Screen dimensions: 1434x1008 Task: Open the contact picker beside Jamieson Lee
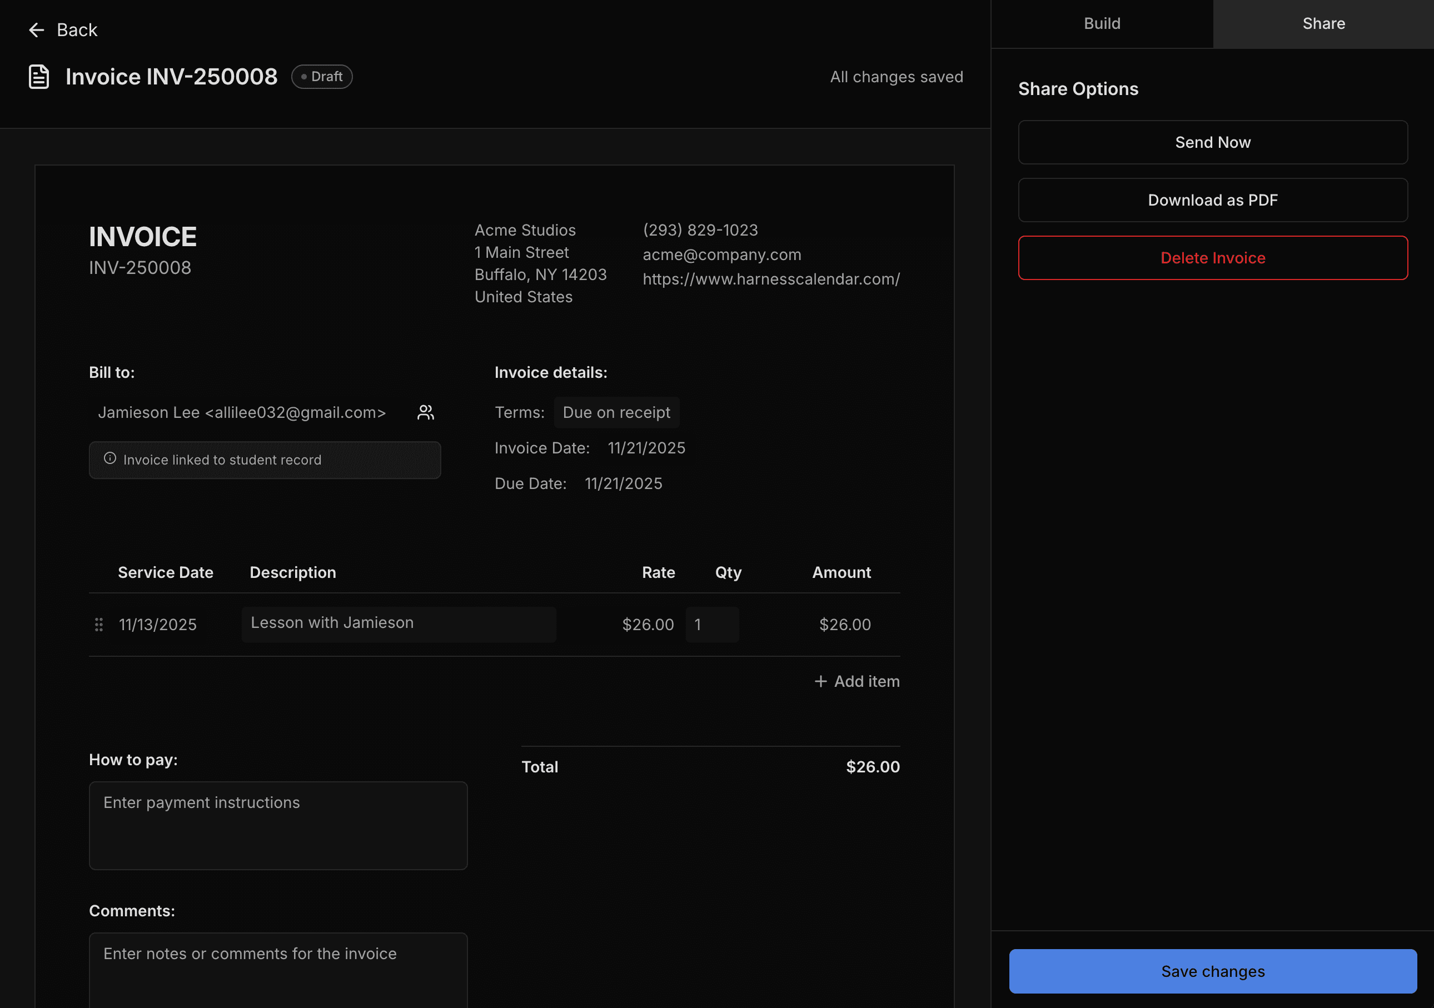[425, 412]
